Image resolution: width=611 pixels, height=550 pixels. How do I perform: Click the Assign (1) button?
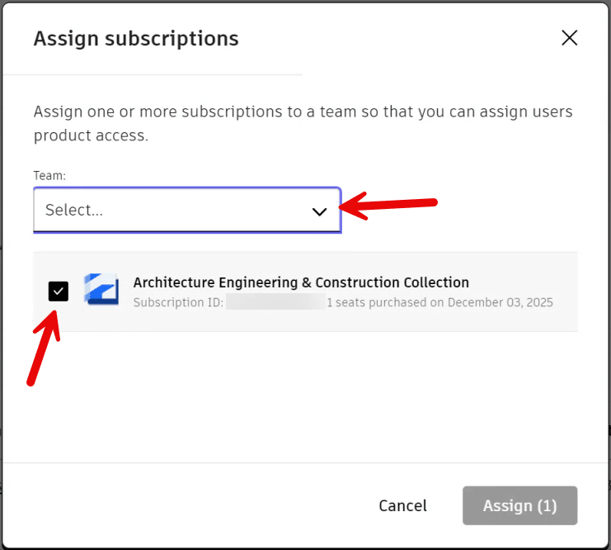pos(519,505)
